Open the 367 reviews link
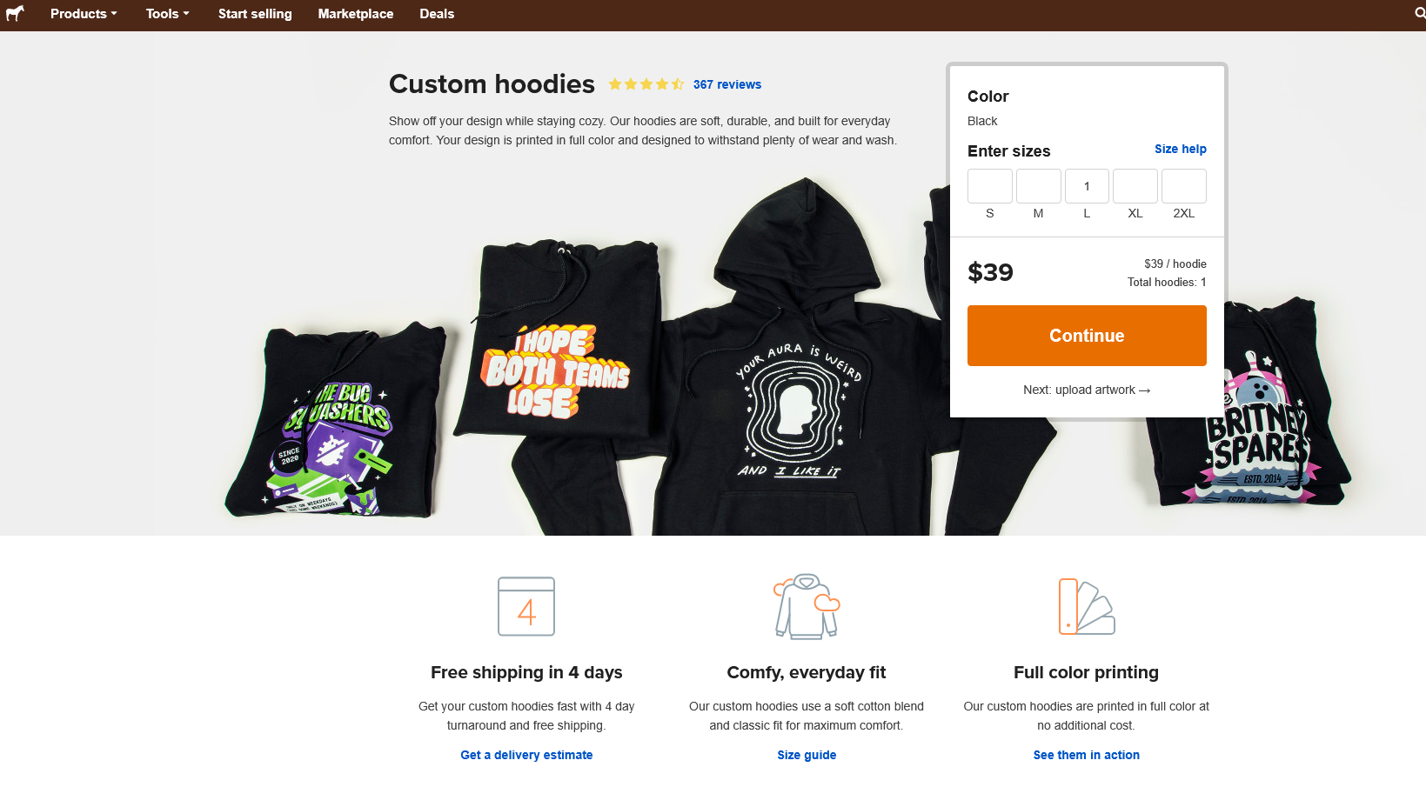The width and height of the screenshot is (1426, 787). (x=727, y=83)
